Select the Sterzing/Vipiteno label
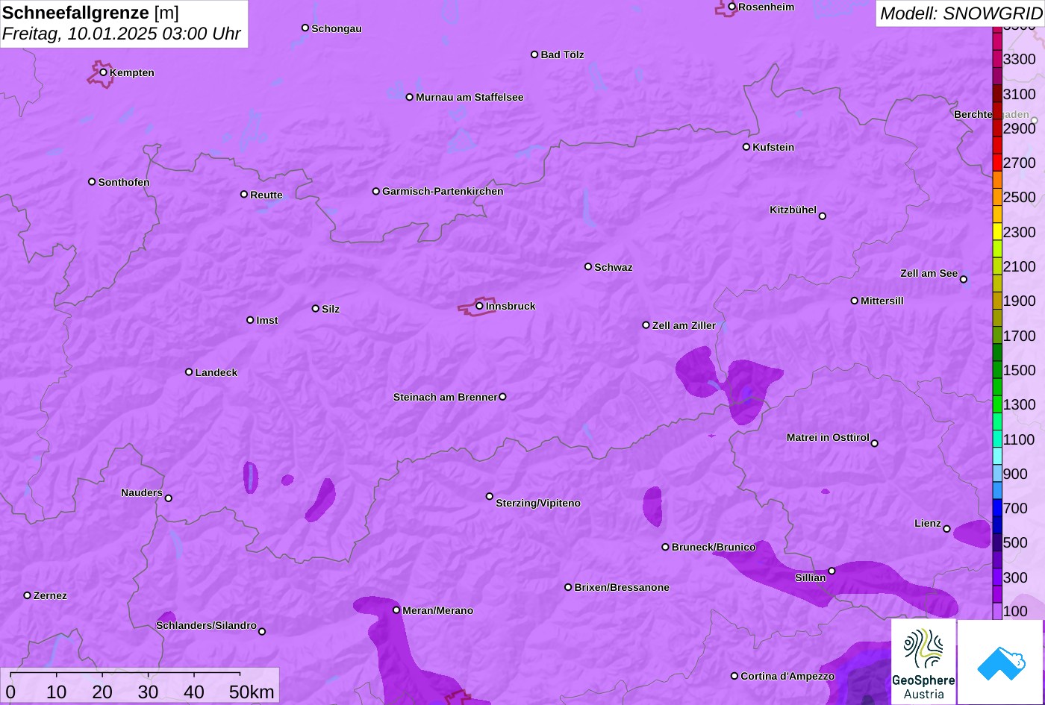Screen dimensions: 1045x705 point(538,503)
